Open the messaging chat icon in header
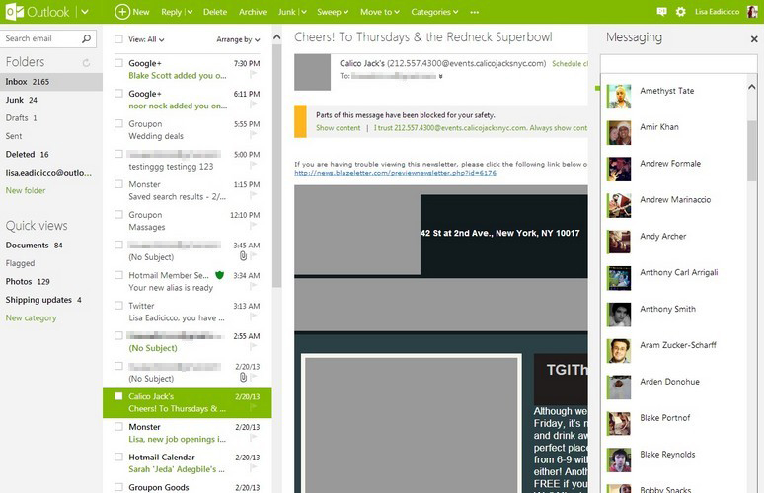Viewport: 765px width, 493px height. click(x=661, y=12)
